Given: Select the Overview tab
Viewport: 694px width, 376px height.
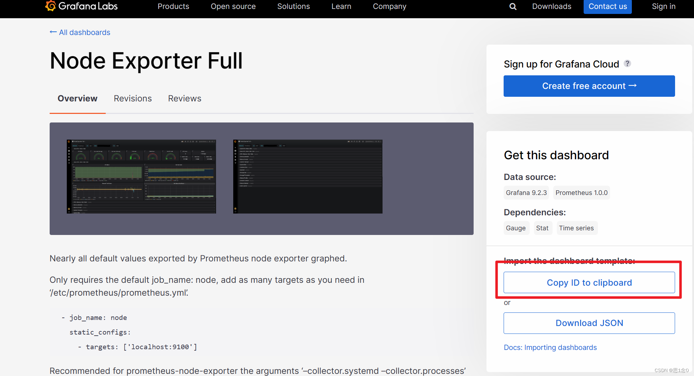Looking at the screenshot, I should pyautogui.click(x=78, y=99).
